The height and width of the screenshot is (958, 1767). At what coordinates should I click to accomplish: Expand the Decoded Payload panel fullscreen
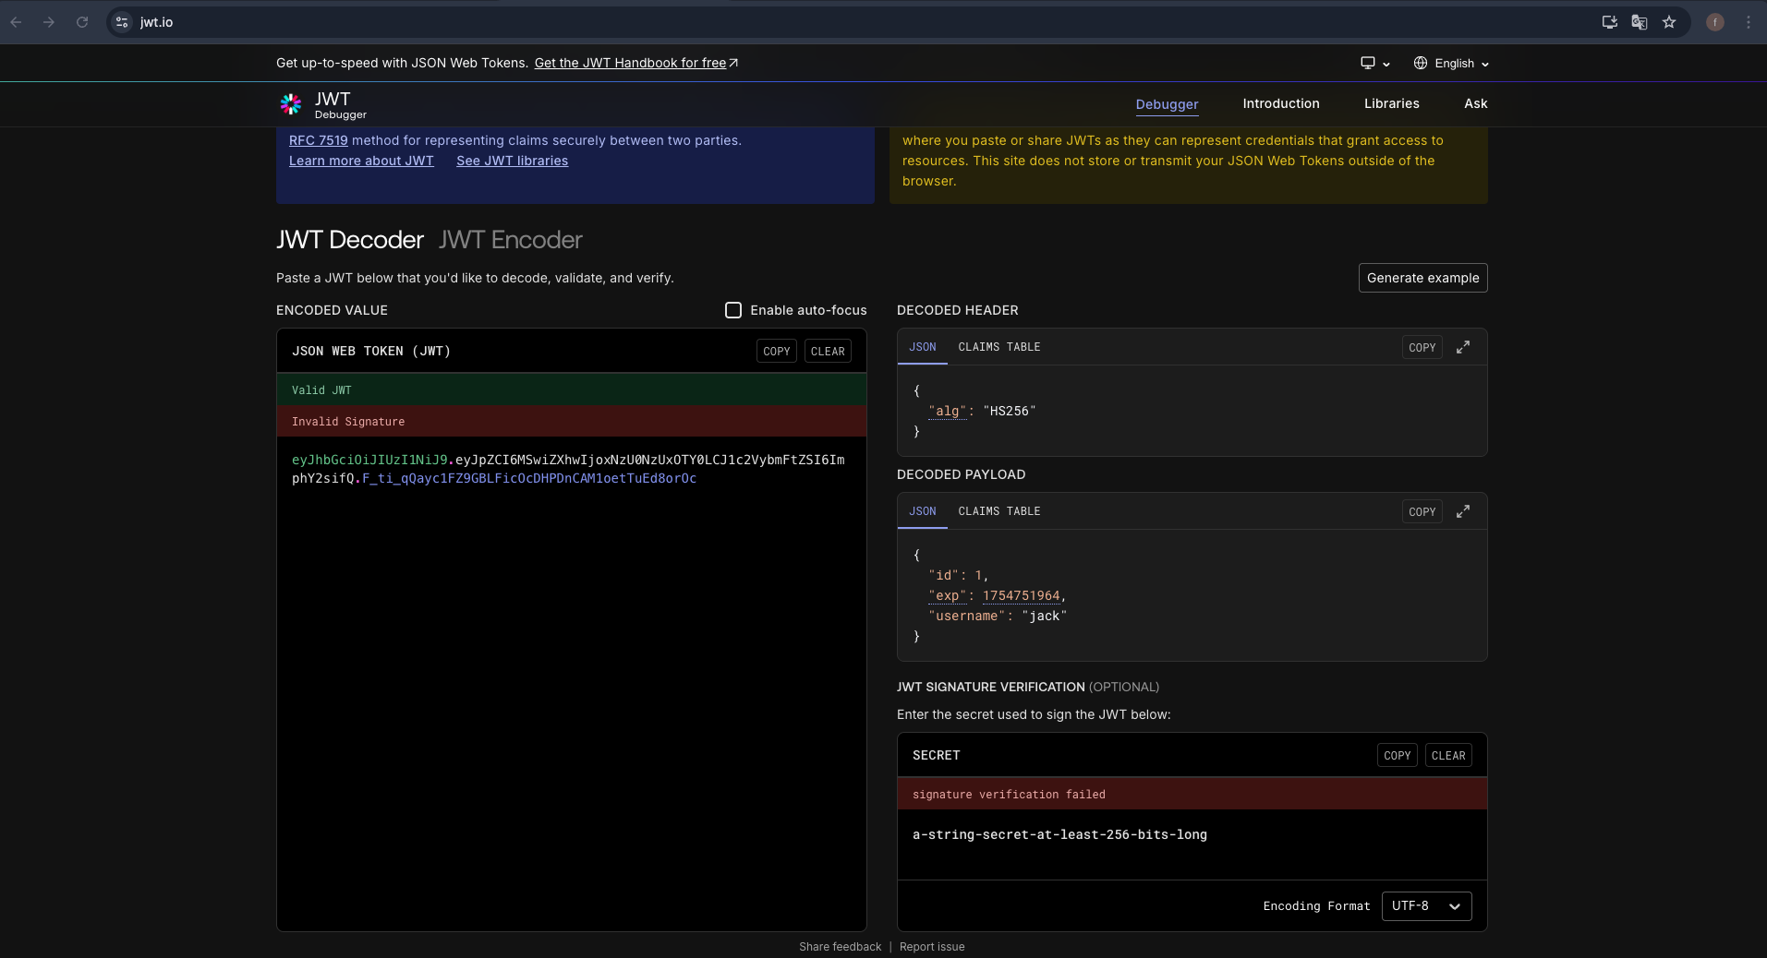click(x=1463, y=511)
